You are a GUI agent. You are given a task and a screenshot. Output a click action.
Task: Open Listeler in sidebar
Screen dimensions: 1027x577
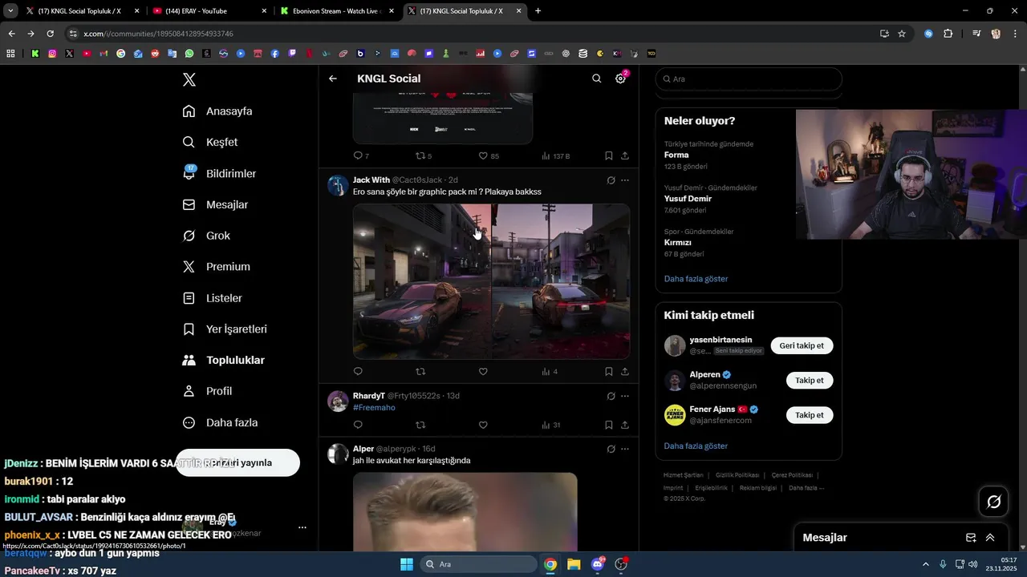pyautogui.click(x=213, y=298)
